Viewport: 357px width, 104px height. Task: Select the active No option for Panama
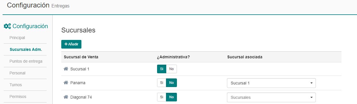pyautogui.click(x=171, y=83)
